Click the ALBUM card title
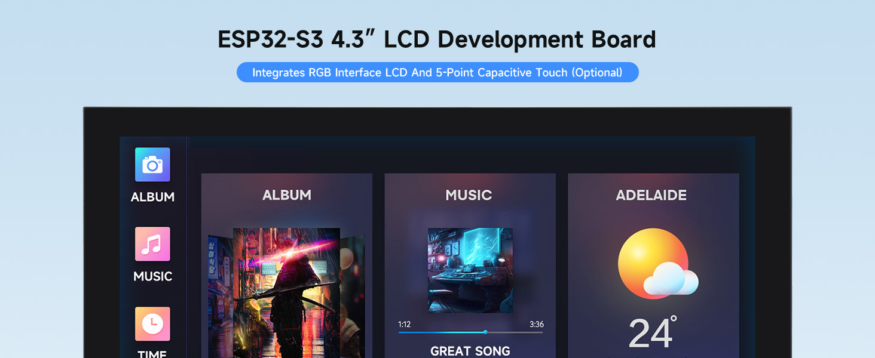This screenshot has width=875, height=358. click(x=287, y=195)
